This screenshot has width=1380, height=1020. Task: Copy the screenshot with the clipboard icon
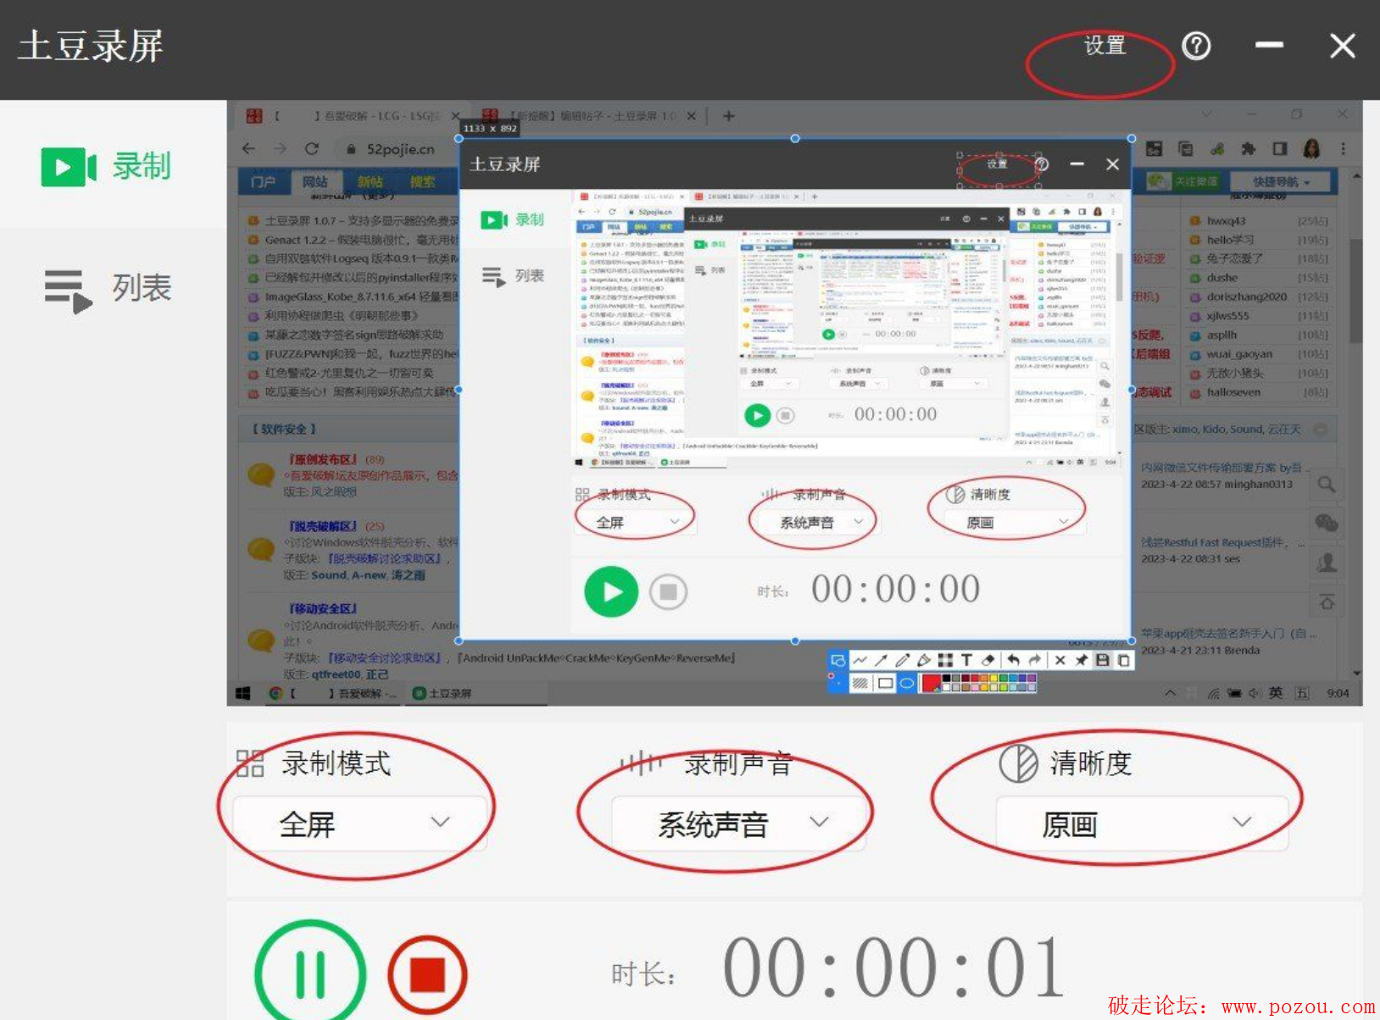coord(1124,660)
